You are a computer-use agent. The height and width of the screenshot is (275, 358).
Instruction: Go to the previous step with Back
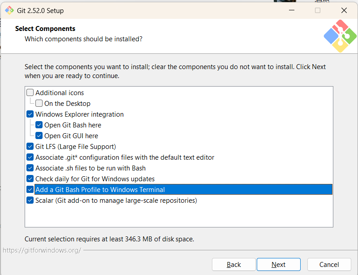coord(233,265)
